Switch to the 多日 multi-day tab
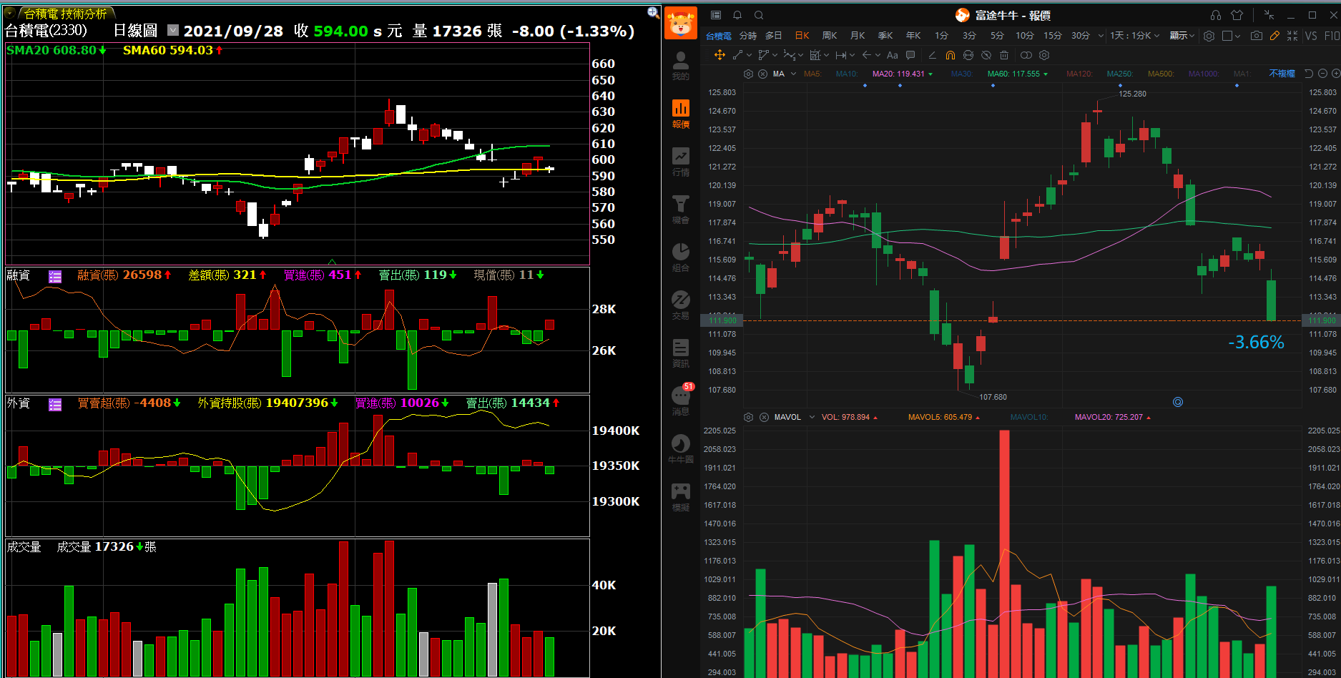Screen dimensions: 1341x678 coord(773,35)
